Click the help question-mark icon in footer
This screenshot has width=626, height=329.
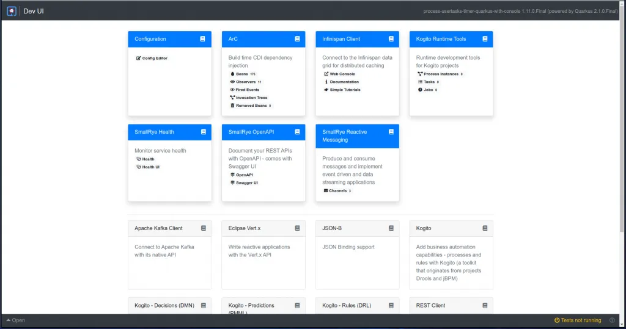click(x=611, y=320)
